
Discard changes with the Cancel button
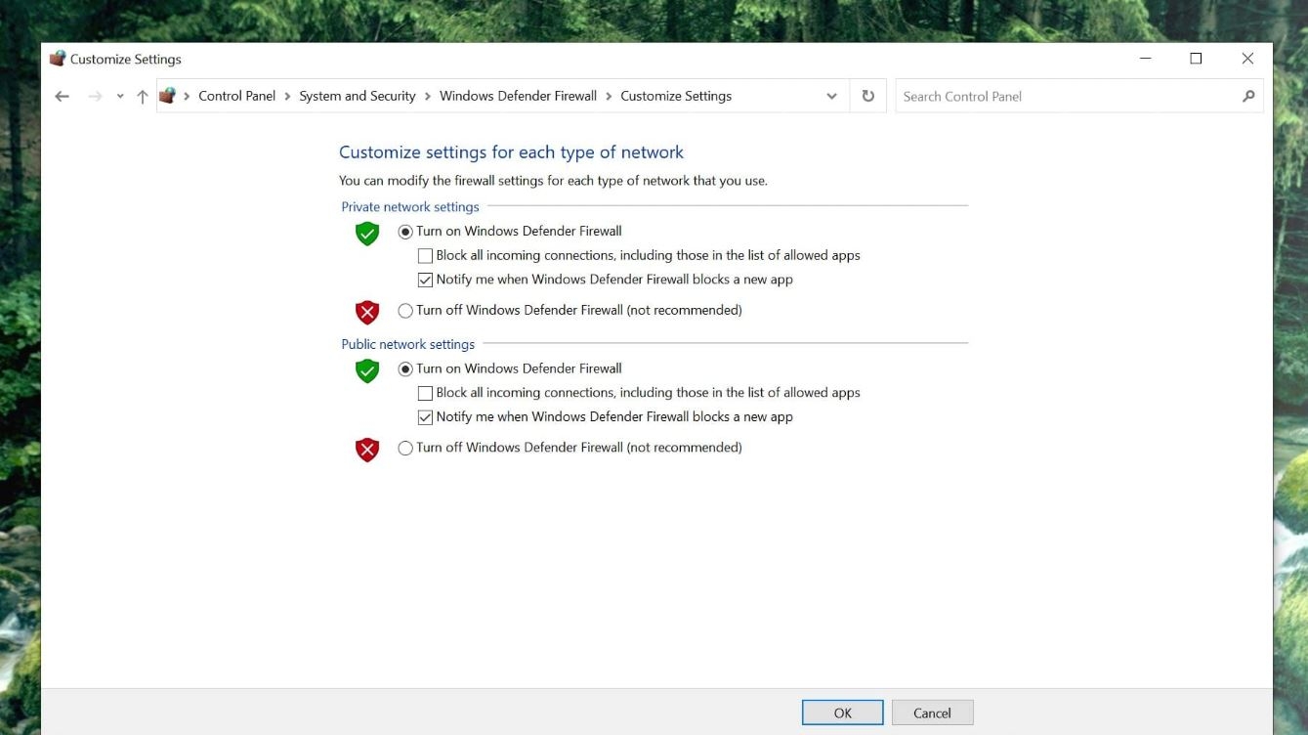[932, 713]
